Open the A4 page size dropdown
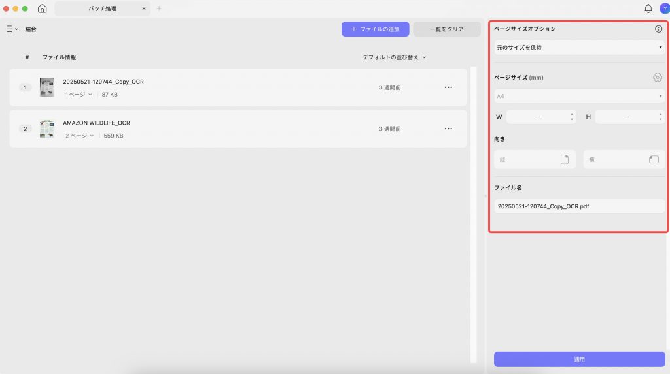 click(579, 96)
